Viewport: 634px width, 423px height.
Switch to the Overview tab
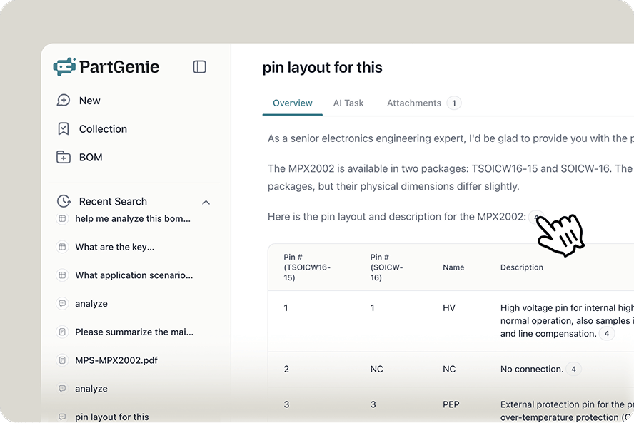[292, 103]
